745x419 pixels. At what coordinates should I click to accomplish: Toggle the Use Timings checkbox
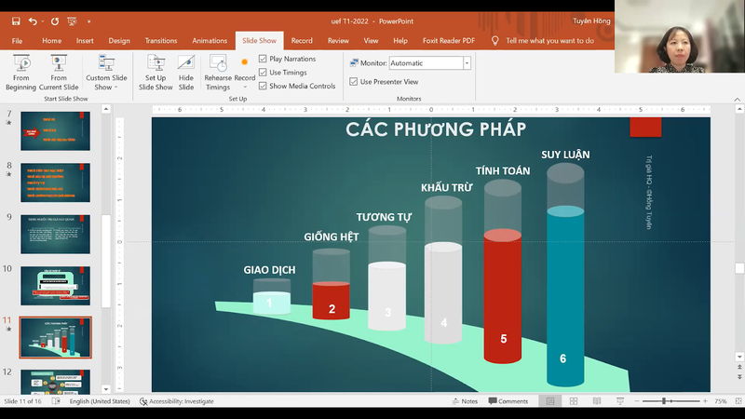click(x=263, y=72)
